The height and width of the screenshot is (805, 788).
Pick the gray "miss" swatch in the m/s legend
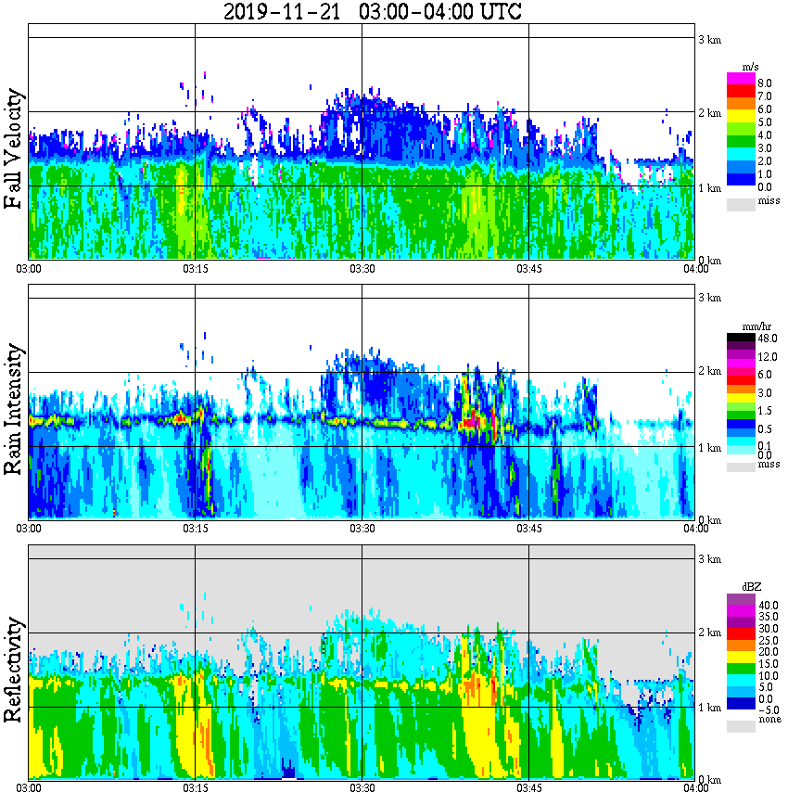tap(741, 205)
